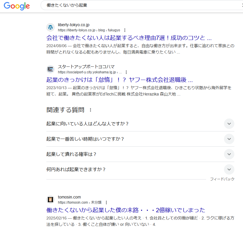Click the WordPress favicon for liberty-tokyo.co.jp
243x235 pixels.
click(x=50, y=27)
